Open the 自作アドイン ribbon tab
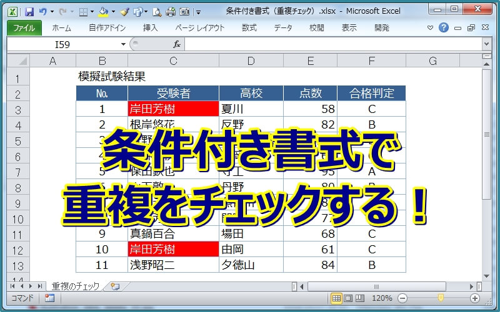The image size is (500, 312). point(107,28)
